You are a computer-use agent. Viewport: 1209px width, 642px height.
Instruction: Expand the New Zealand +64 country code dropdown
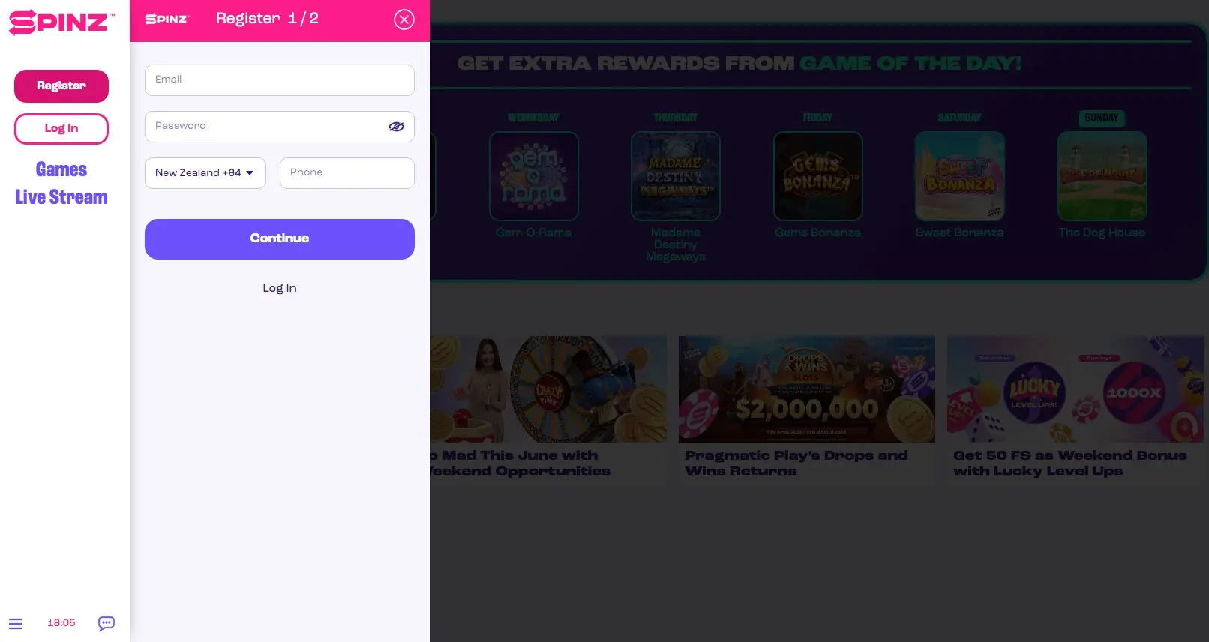point(205,173)
